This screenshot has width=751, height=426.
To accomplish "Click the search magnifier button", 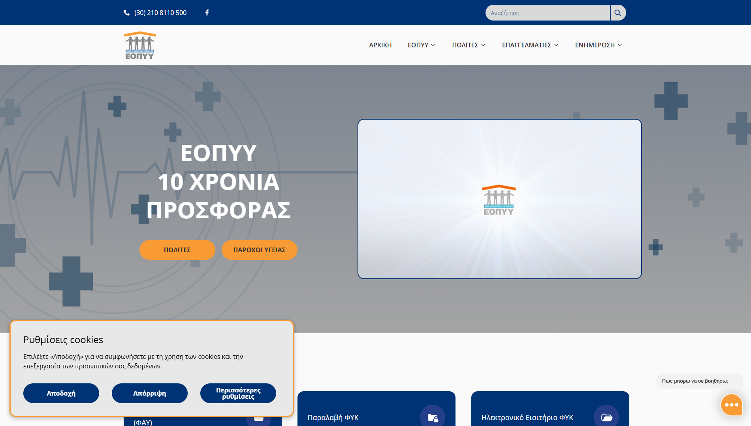I will point(618,13).
